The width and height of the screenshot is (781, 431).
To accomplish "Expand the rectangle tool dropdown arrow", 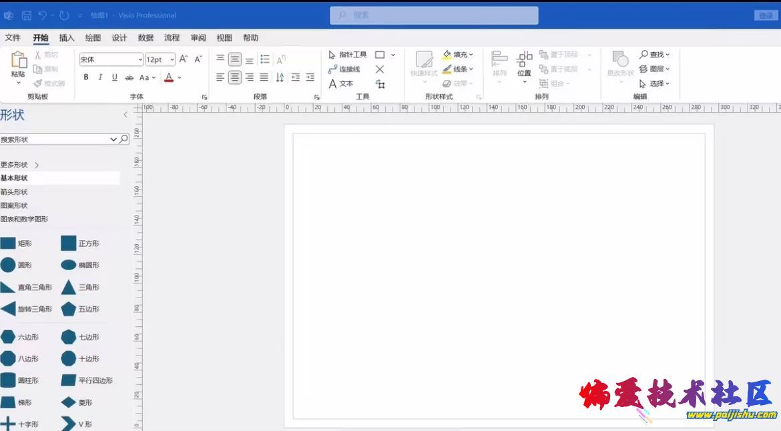I will (393, 55).
